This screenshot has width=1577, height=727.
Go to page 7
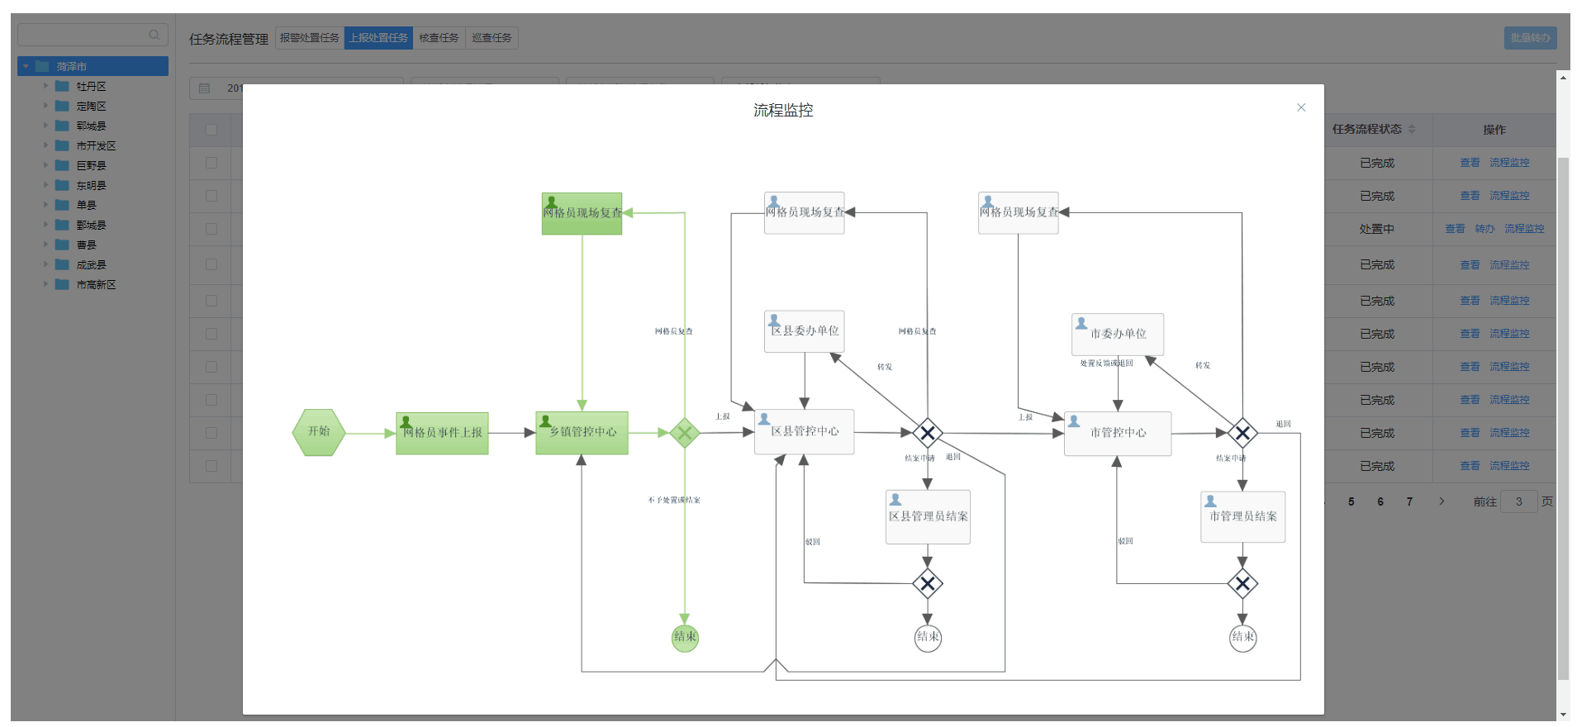[1409, 501]
